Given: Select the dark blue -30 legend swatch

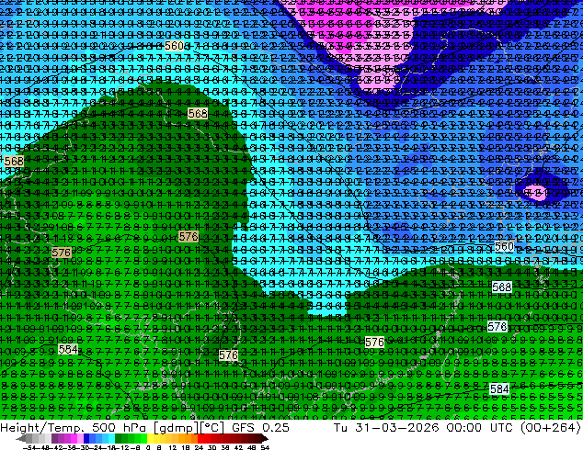Looking at the screenshot, I should tap(86, 439).
